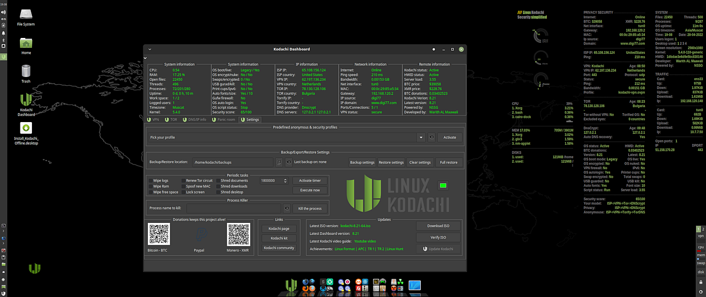Toggle the Wipe logs checkbox
Screen dimensions: 706x297
[151, 180]
